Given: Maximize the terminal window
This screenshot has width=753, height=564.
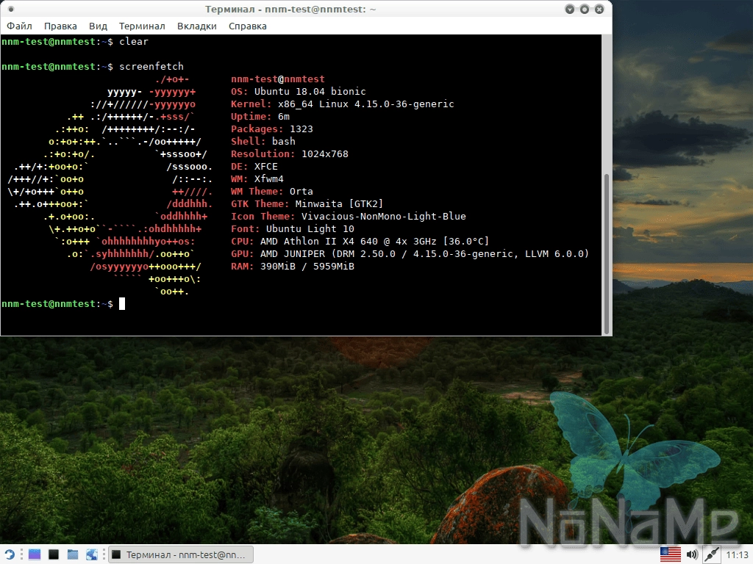Looking at the screenshot, I should (x=585, y=9).
